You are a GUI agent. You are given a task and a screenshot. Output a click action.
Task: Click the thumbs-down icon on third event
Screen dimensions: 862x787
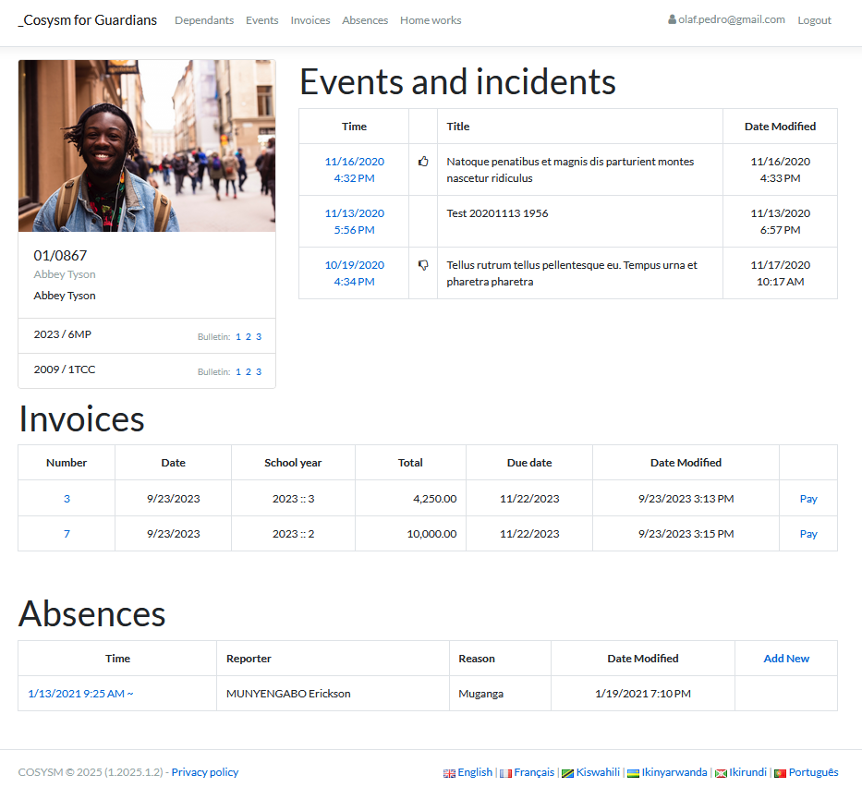pos(423,265)
